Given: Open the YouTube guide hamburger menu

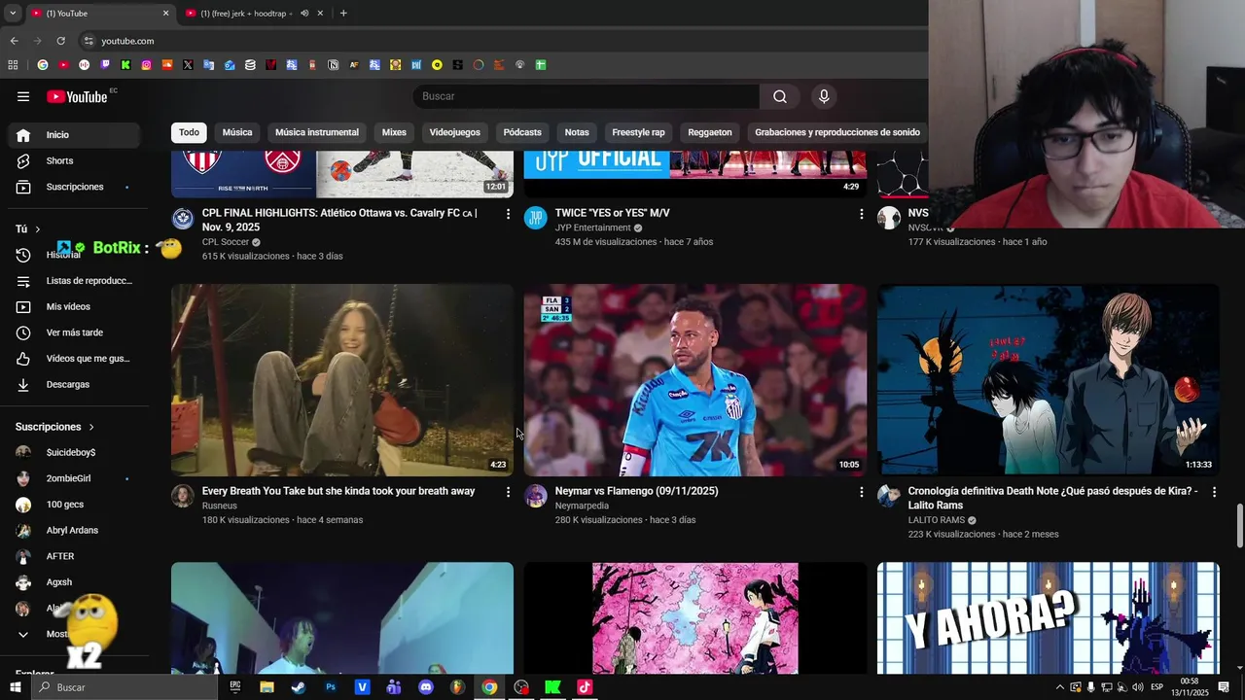Looking at the screenshot, I should tap(23, 96).
